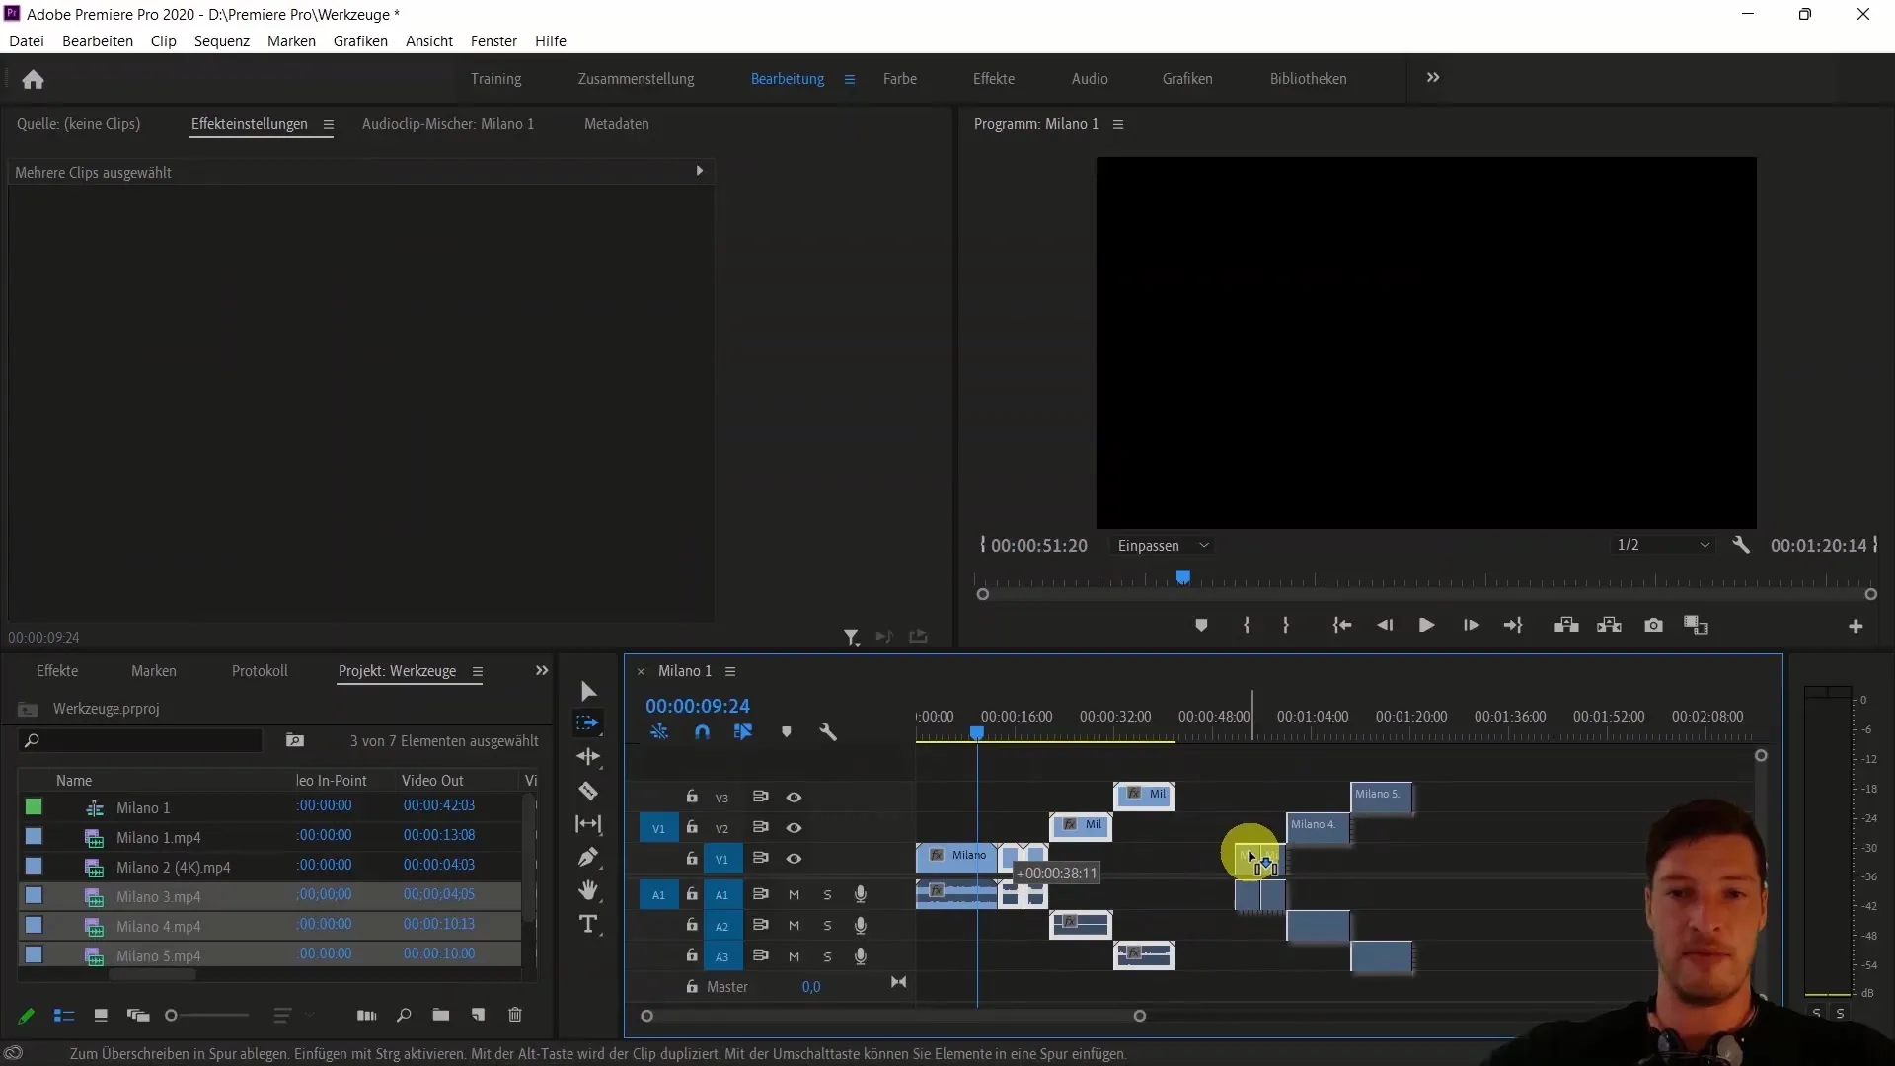The width and height of the screenshot is (1895, 1066).
Task: Toggle V1 track output eye
Action: tap(794, 859)
